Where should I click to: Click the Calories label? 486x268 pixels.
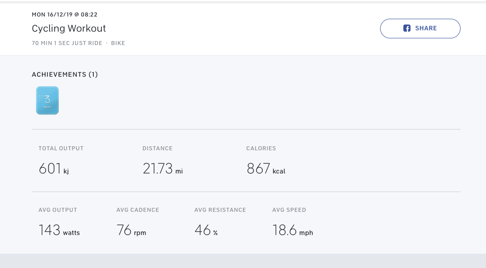pos(261,148)
